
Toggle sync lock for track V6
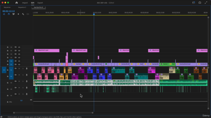click(15, 47)
